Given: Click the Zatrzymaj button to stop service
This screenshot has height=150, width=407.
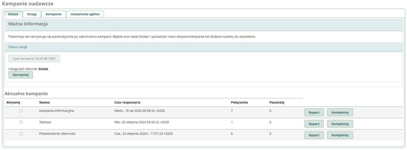Looking at the screenshot, I should [21, 75].
